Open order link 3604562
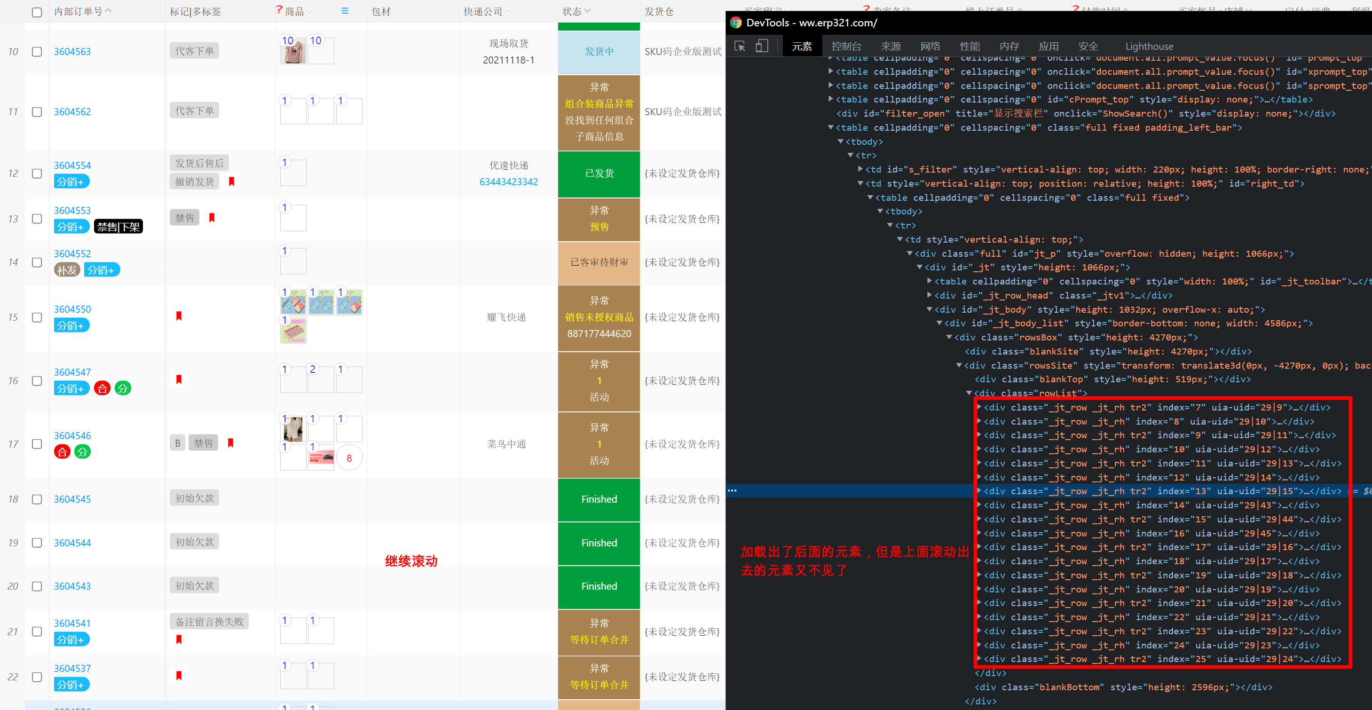This screenshot has height=710, width=1372. pos(72,112)
